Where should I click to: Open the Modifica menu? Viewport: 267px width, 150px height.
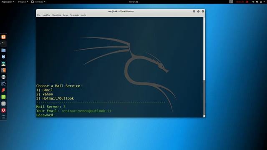click(x=46, y=15)
